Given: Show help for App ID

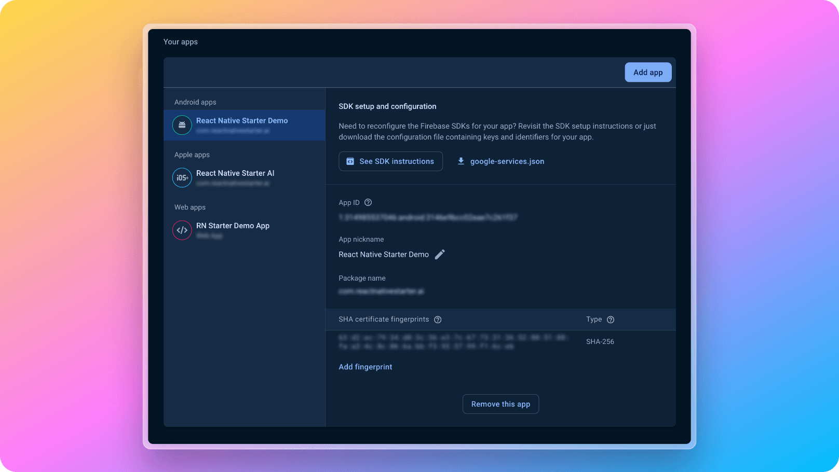Looking at the screenshot, I should (368, 202).
